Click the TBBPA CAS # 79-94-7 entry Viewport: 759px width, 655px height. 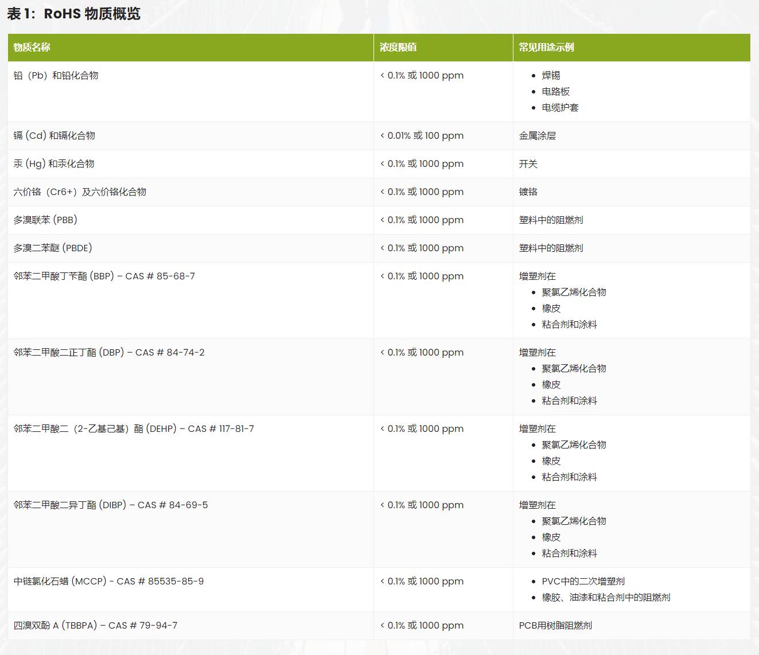[95, 625]
